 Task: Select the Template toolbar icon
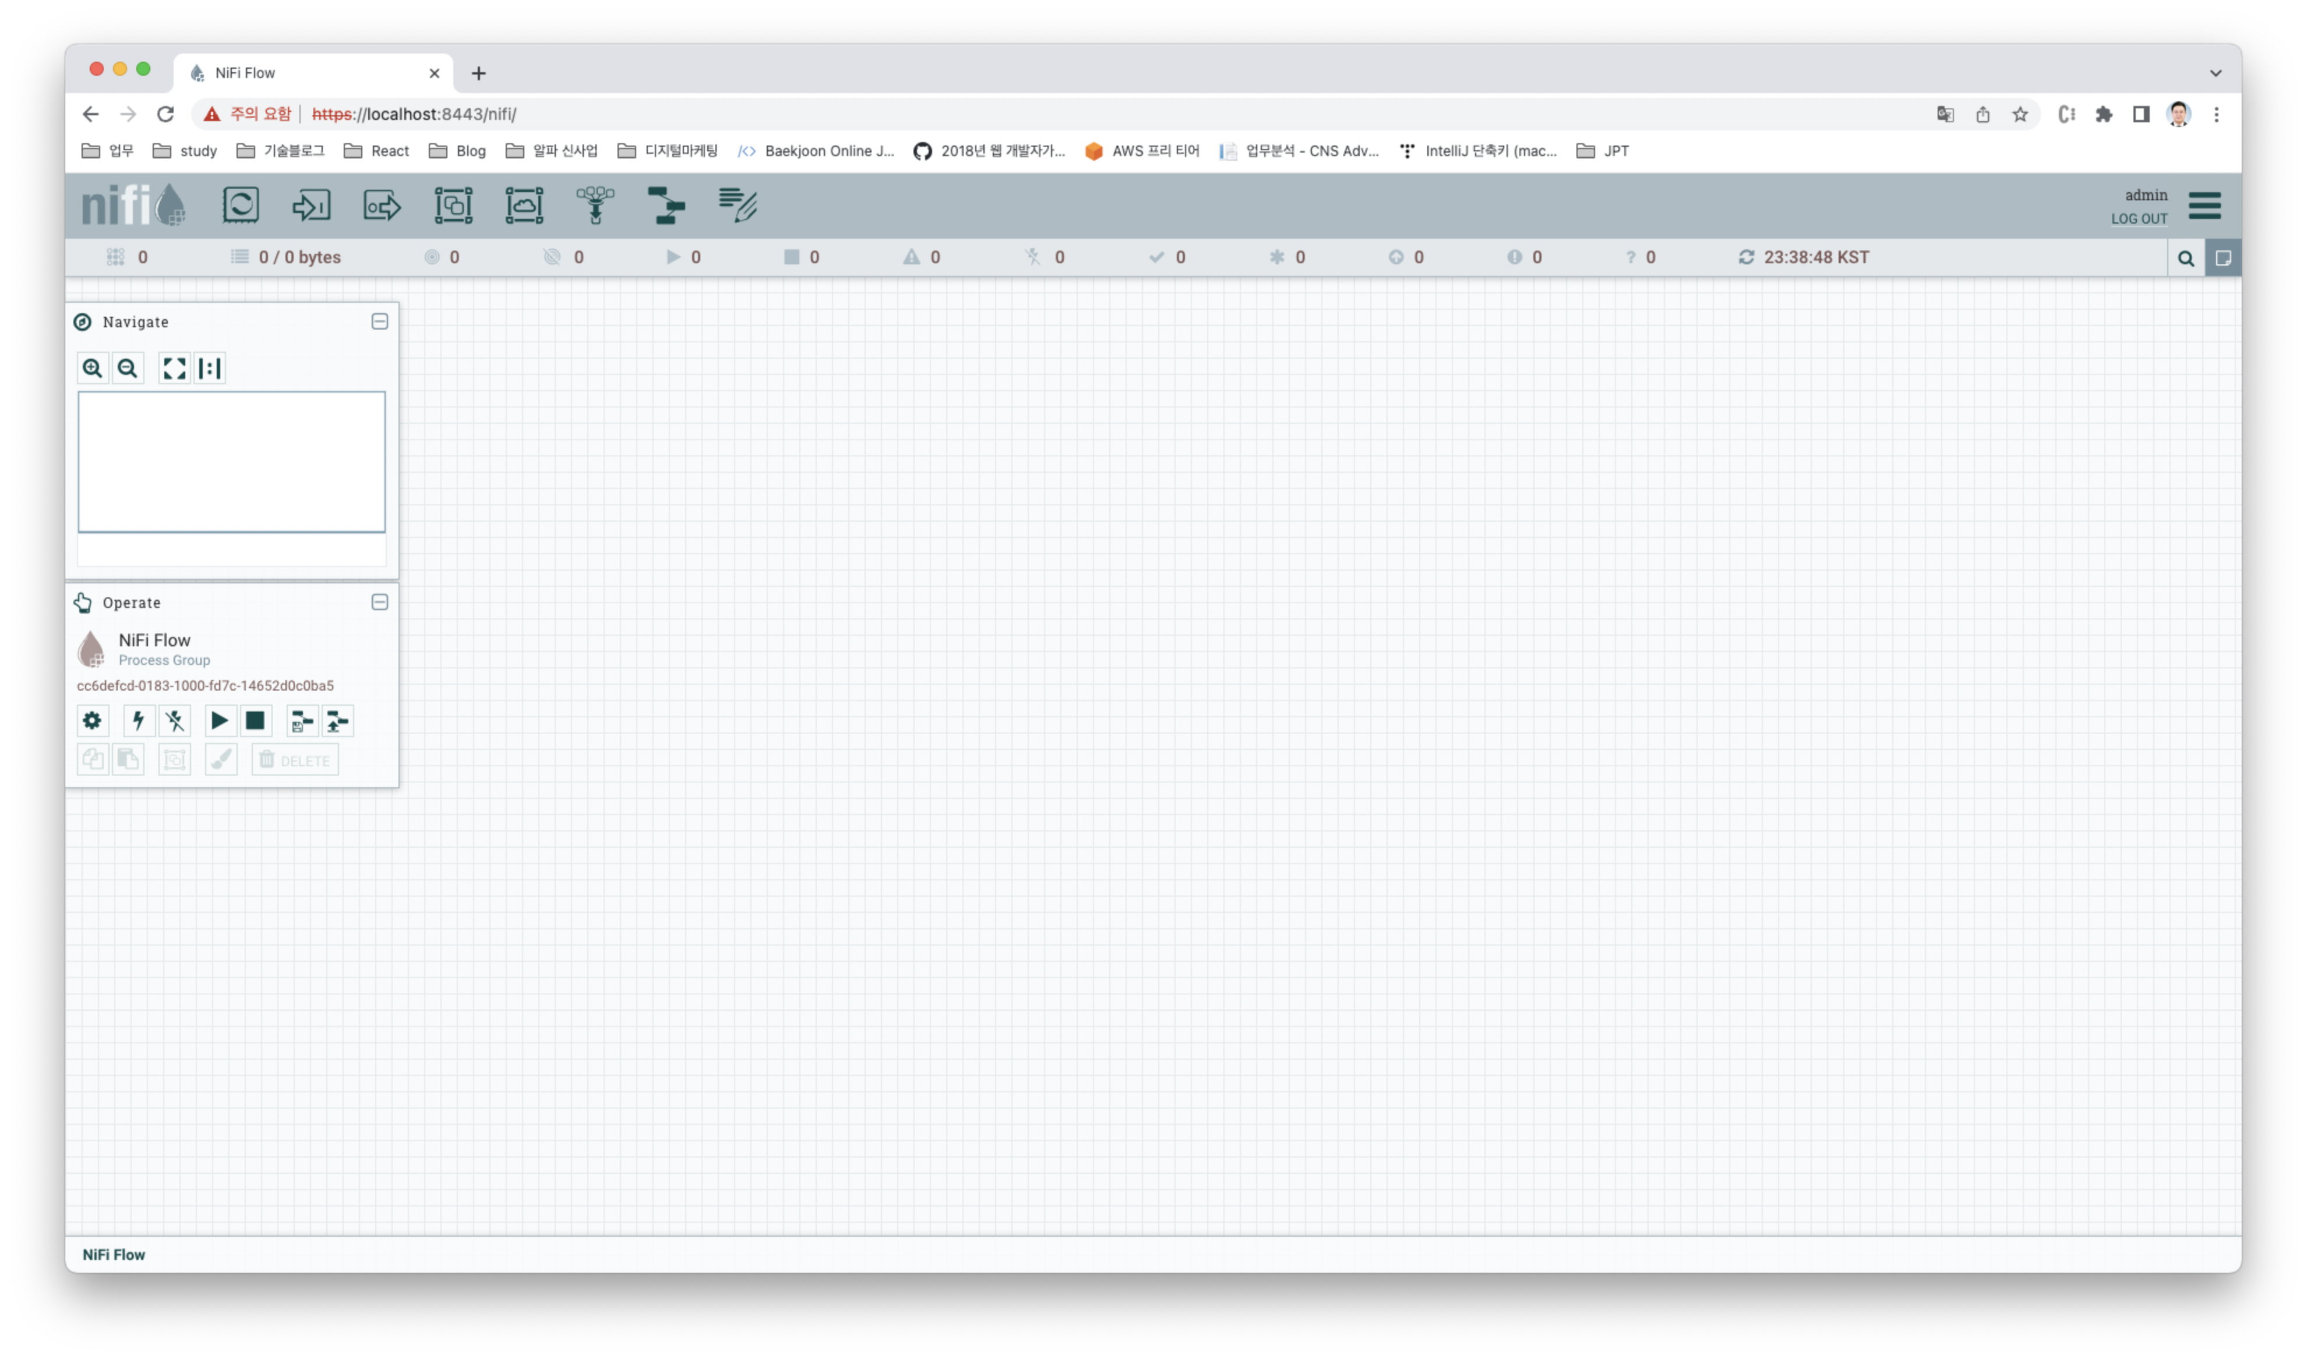666,205
